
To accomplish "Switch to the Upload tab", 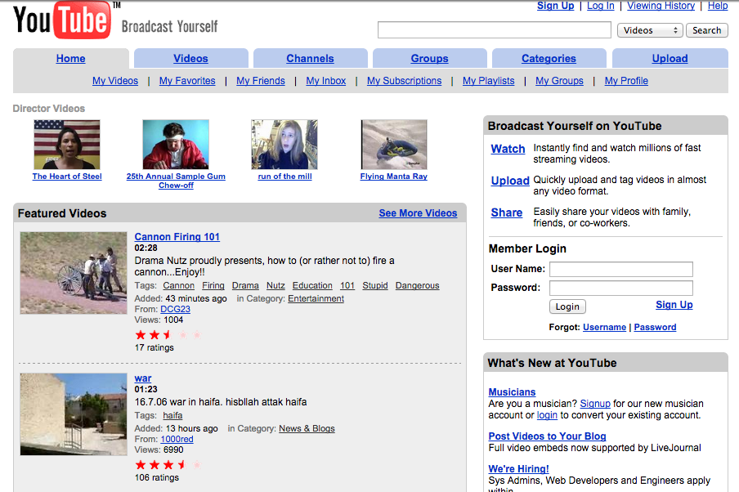I will point(670,59).
